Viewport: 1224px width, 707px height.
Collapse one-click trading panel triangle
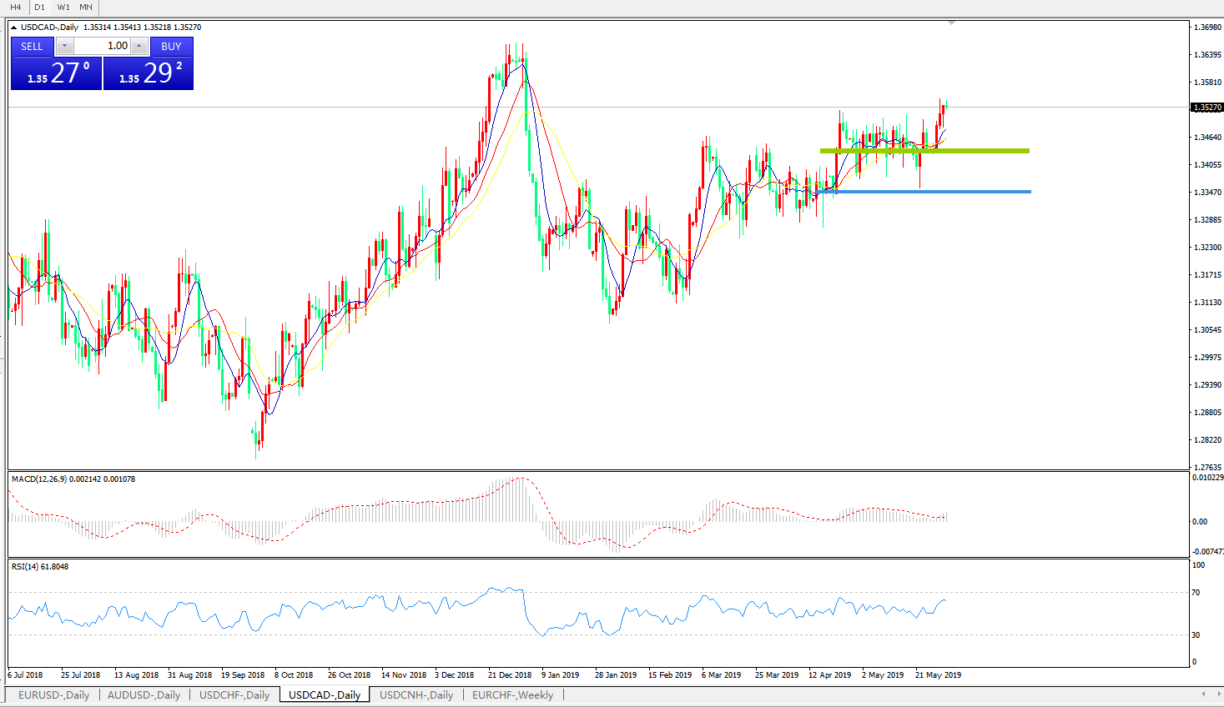pyautogui.click(x=14, y=28)
